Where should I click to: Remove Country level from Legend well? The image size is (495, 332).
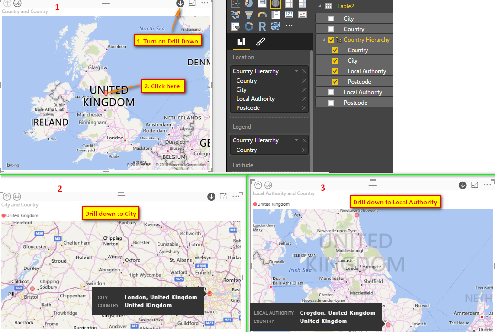click(x=304, y=150)
